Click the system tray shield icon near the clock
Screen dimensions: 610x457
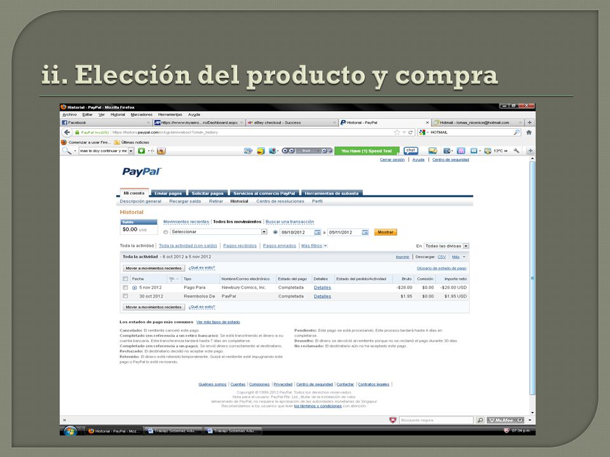click(506, 430)
